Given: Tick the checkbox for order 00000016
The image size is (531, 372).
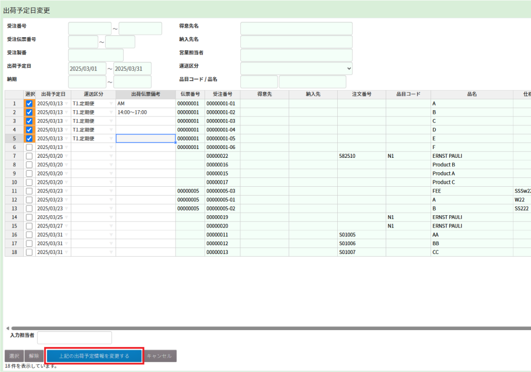Looking at the screenshot, I should [x=29, y=165].
